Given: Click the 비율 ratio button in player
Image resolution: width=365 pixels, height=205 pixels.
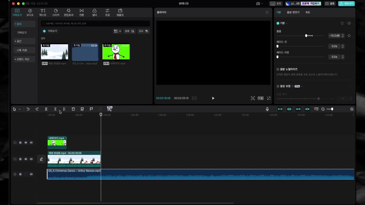Looking at the screenshot, I should tap(260, 98).
